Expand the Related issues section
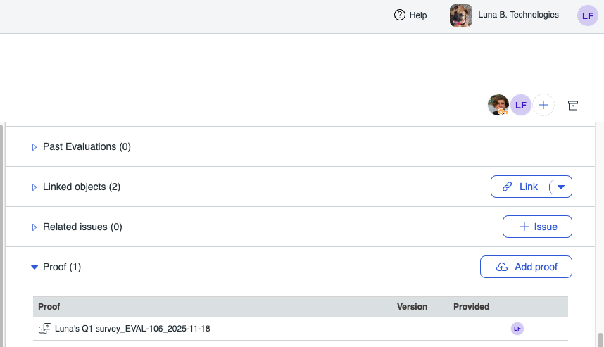 coord(33,227)
